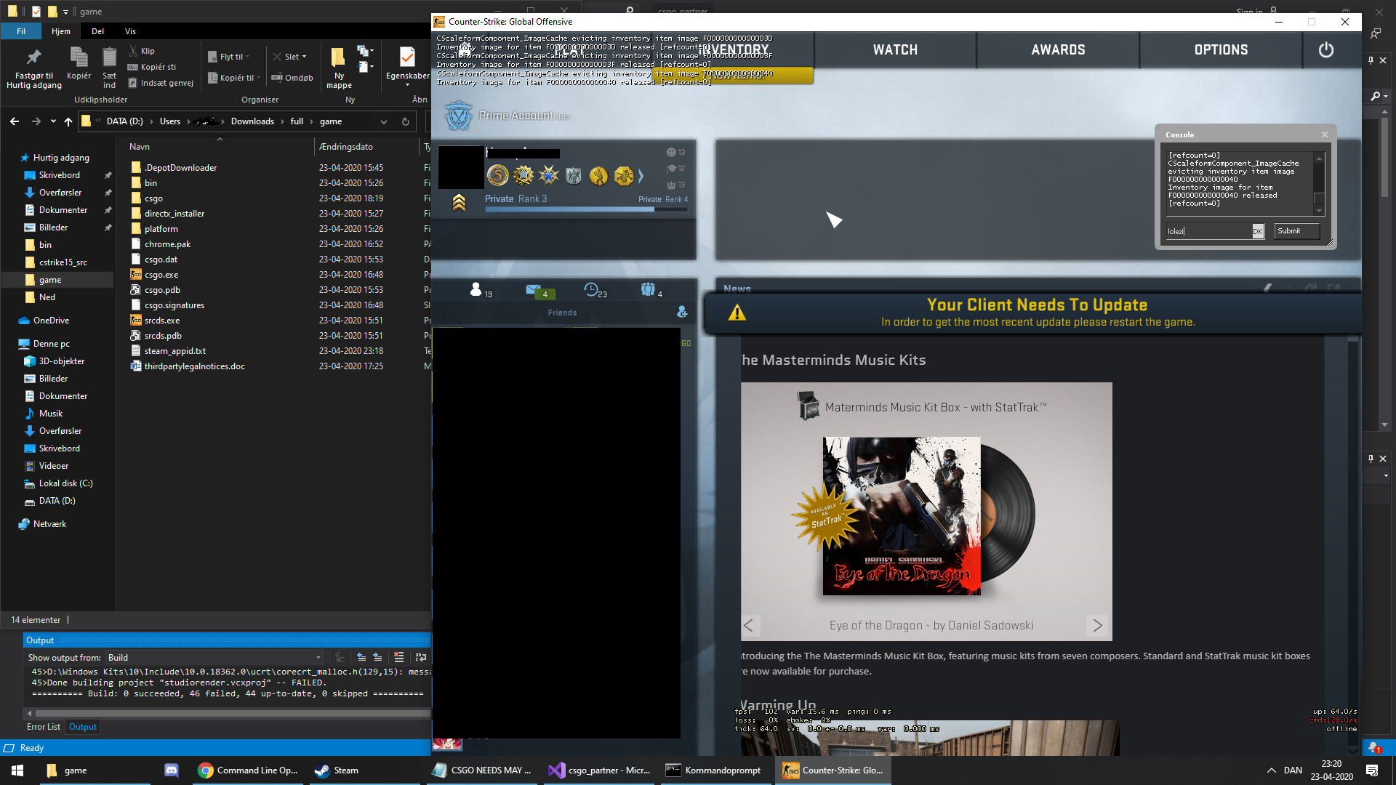Click Kopiér in Explorer ribbon
This screenshot has height=785, width=1396.
tap(79, 64)
